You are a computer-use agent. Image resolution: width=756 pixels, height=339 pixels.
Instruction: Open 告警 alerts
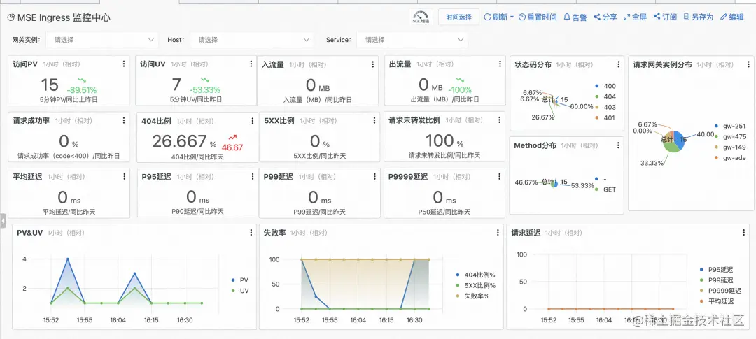click(575, 17)
